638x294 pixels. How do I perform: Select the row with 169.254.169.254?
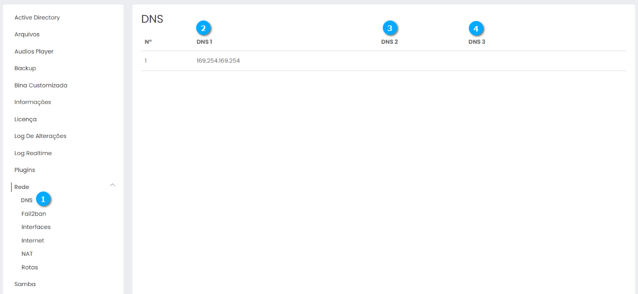tap(218, 61)
